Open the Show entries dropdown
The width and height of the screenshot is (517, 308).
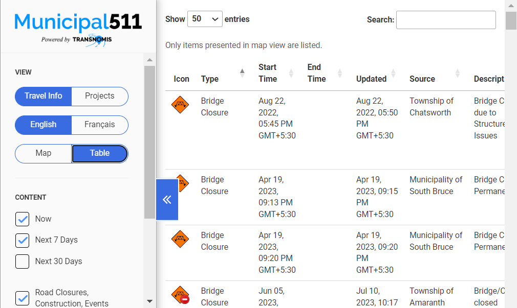(x=205, y=19)
